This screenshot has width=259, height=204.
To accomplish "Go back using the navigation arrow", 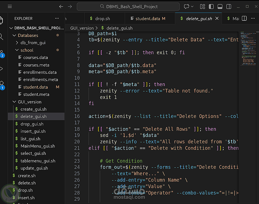I will (61, 6).
